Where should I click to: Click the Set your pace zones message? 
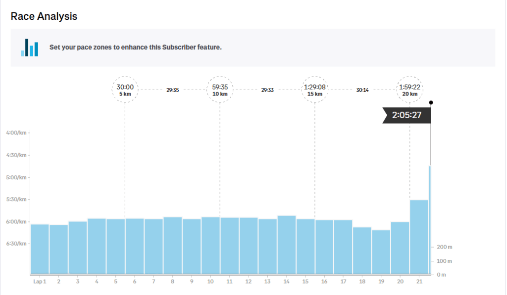[135, 47]
